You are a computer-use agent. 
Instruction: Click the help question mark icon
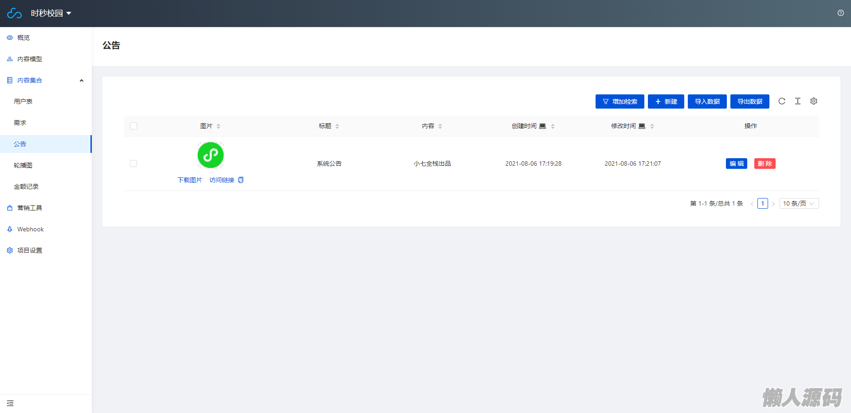pyautogui.click(x=840, y=13)
